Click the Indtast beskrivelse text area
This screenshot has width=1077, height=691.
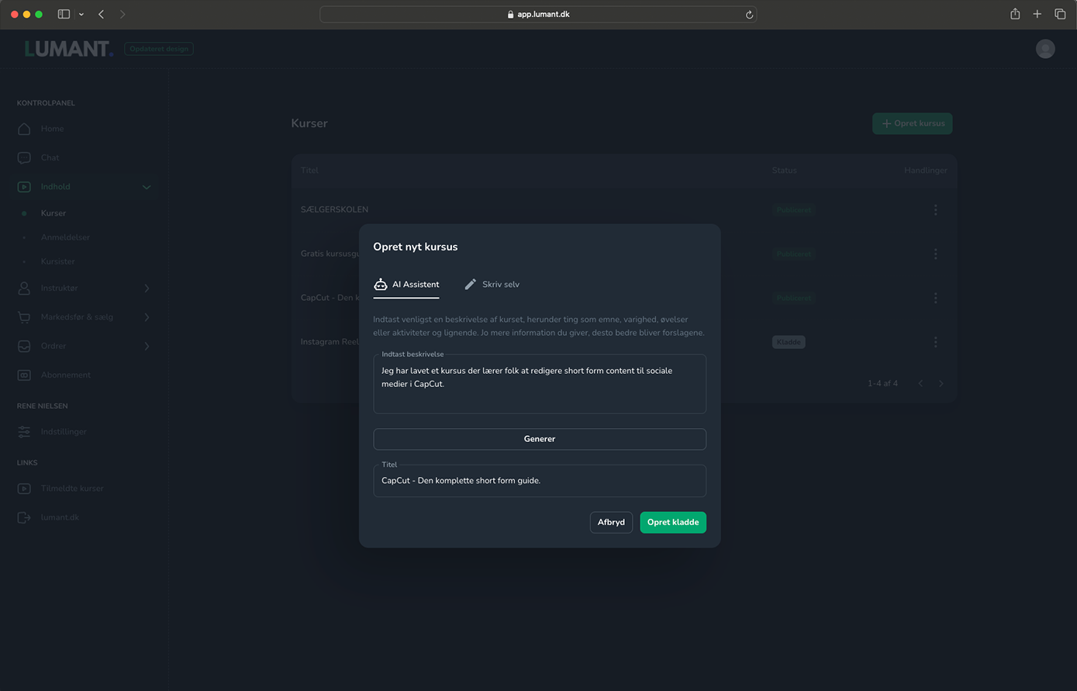point(540,384)
